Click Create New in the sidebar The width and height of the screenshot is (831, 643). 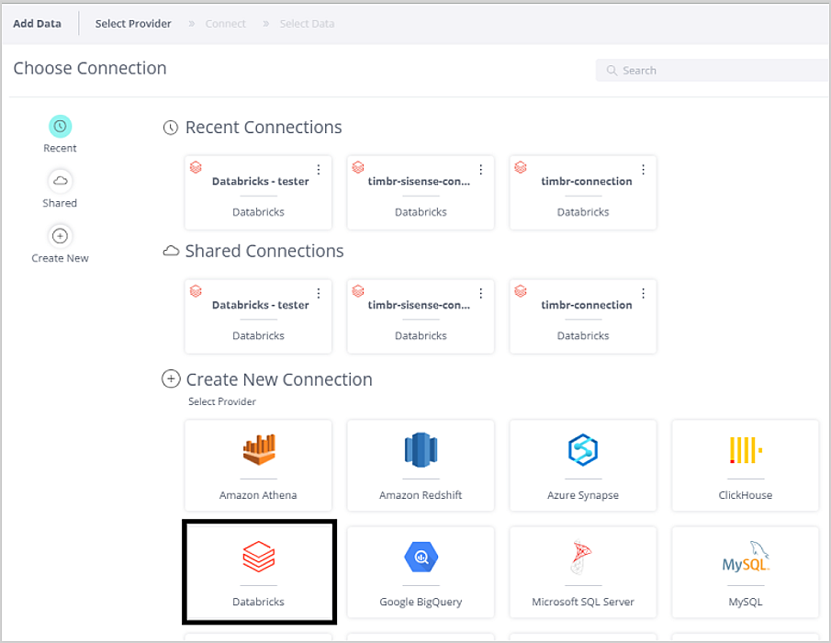[60, 236]
